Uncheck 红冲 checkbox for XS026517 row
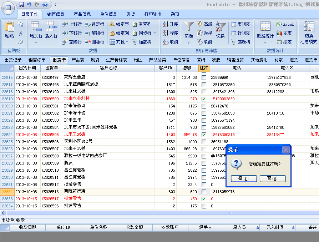 [204, 199]
